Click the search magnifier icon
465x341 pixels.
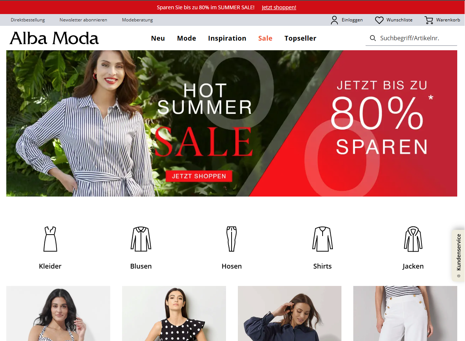pos(373,38)
